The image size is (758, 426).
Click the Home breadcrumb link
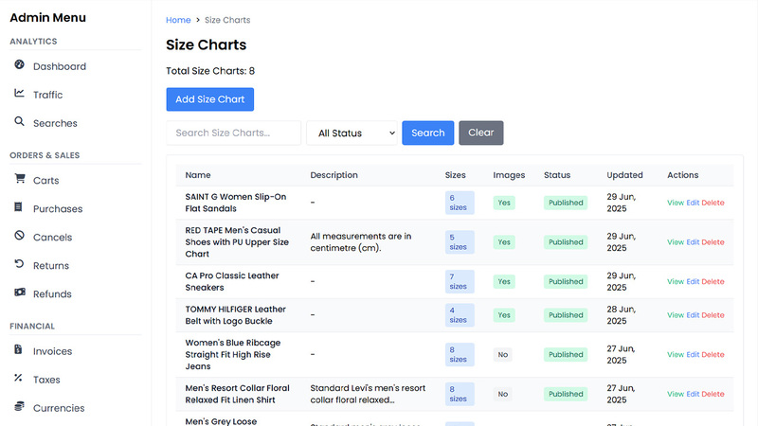[178, 20]
